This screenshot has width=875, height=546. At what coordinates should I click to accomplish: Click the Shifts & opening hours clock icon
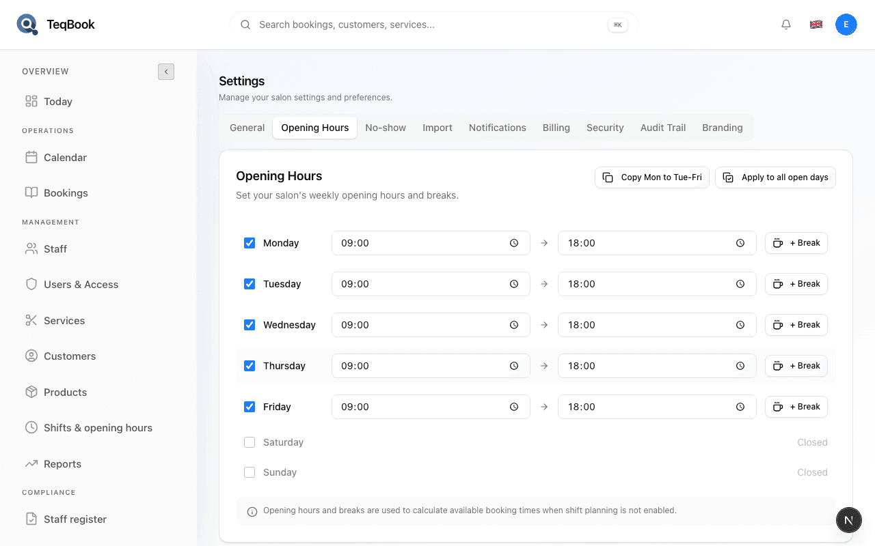pyautogui.click(x=31, y=428)
